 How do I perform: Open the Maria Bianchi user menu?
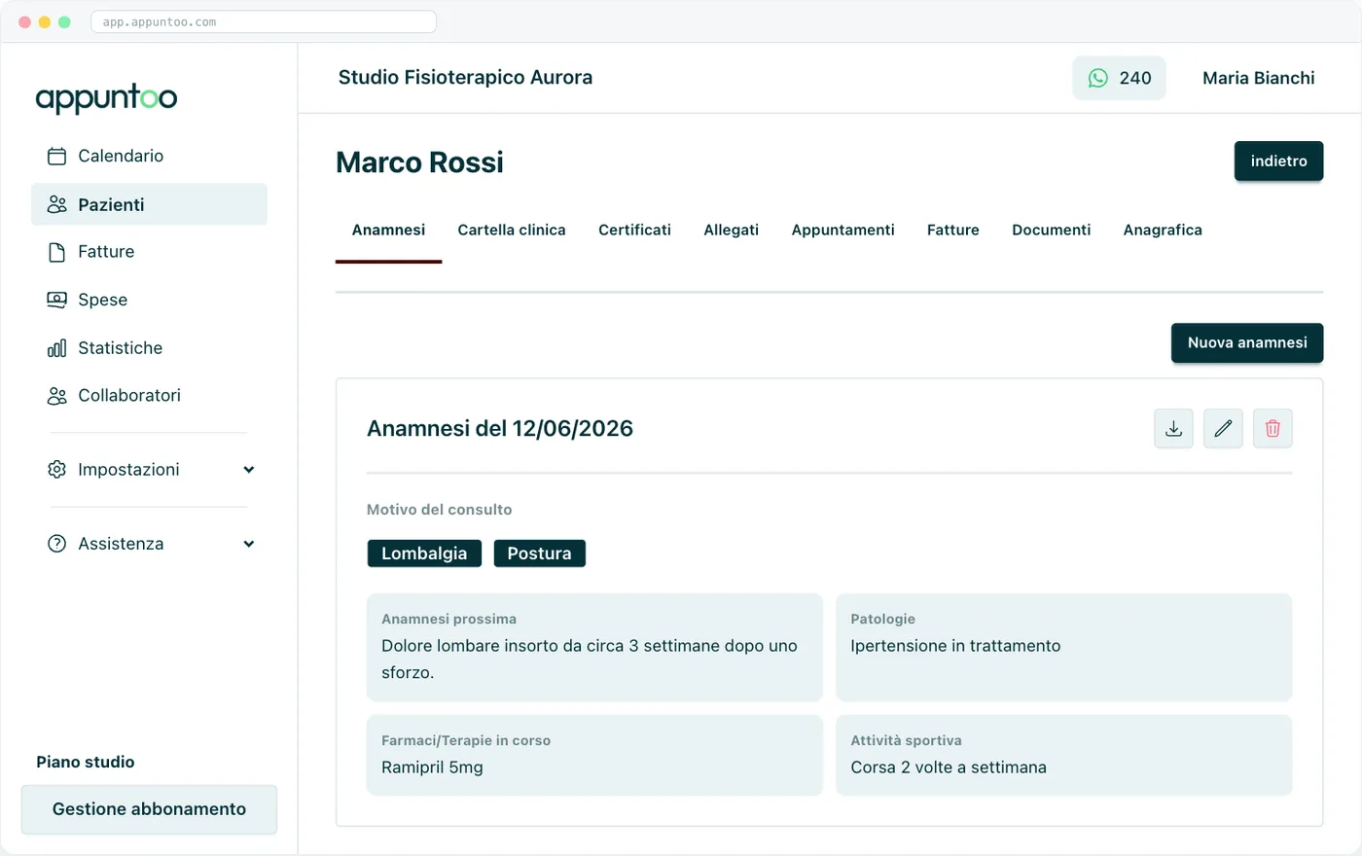click(x=1258, y=78)
